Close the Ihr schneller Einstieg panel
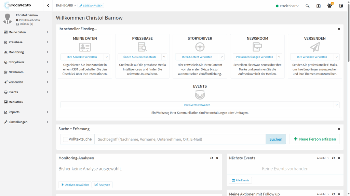This screenshot has width=350, height=196. [339, 29]
